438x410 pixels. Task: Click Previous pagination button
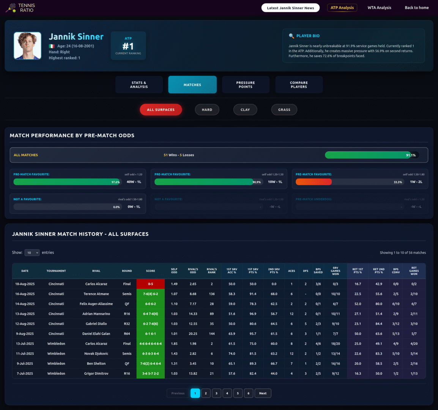point(178,393)
